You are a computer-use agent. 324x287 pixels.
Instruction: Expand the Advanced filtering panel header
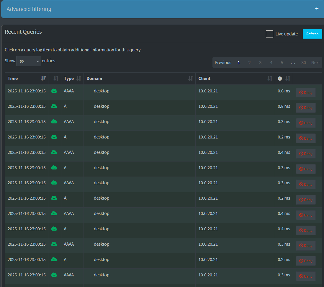pyautogui.click(x=29, y=9)
